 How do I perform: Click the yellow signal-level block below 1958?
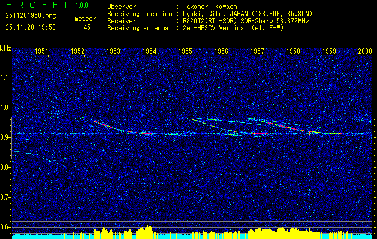(283, 233)
